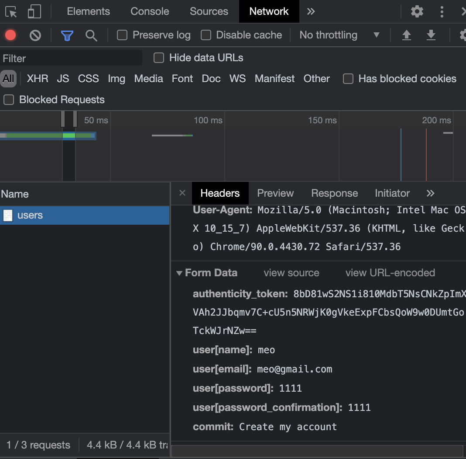Select the Headers tab
Image resolution: width=466 pixels, height=459 pixels.
[220, 193]
